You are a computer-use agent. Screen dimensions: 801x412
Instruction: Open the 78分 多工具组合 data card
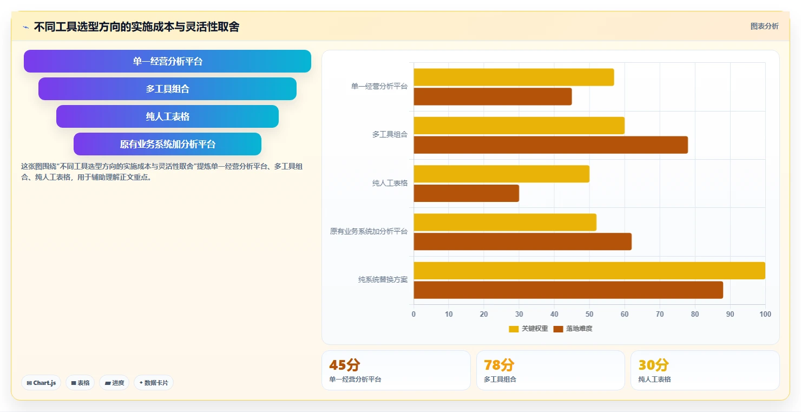pyautogui.click(x=550, y=370)
